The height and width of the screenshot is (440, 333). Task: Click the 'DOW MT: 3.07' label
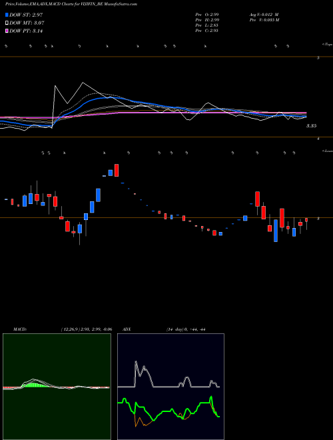[27, 23]
